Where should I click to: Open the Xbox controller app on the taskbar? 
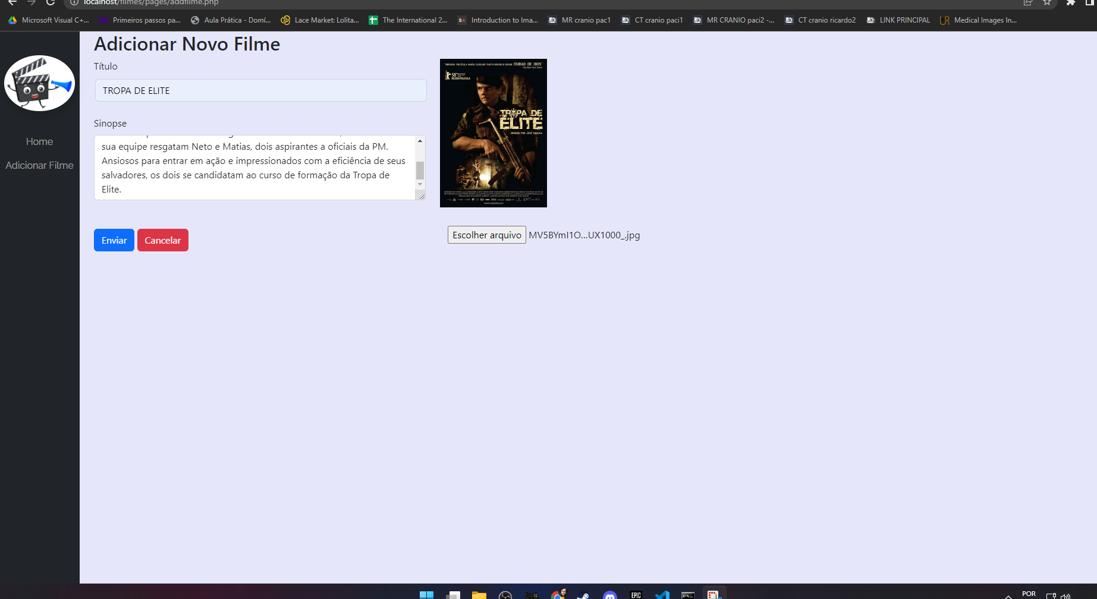point(532,594)
